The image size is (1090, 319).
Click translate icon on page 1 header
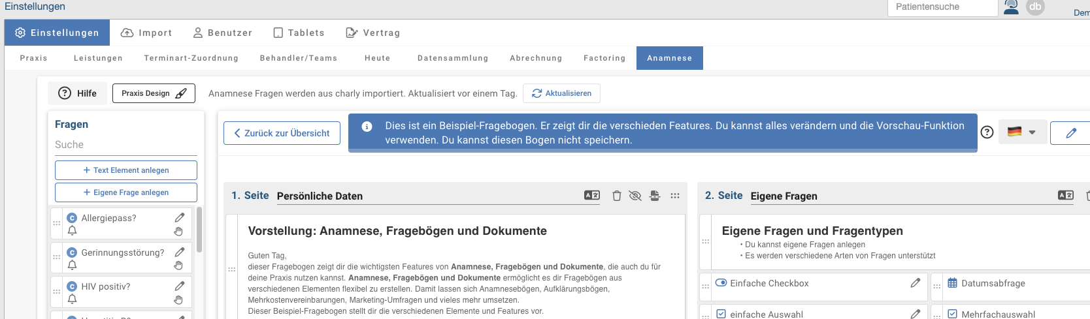(x=592, y=195)
